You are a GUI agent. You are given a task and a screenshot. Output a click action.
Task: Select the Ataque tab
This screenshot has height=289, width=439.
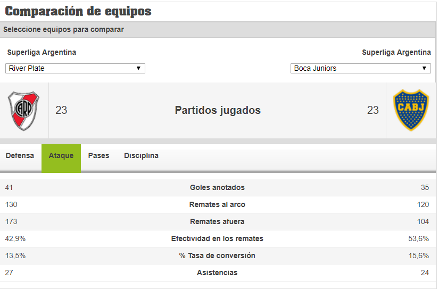[x=61, y=158]
